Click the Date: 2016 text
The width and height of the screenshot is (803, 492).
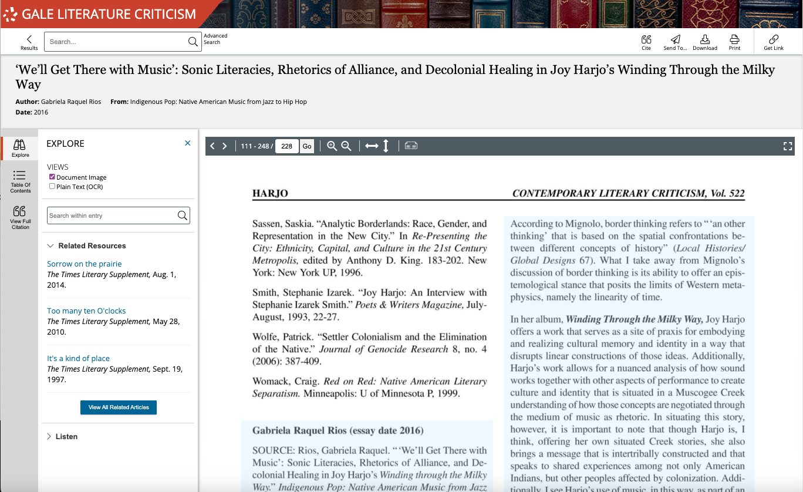click(x=32, y=112)
